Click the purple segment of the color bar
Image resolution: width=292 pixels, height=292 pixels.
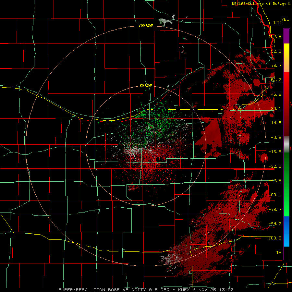point(286,36)
